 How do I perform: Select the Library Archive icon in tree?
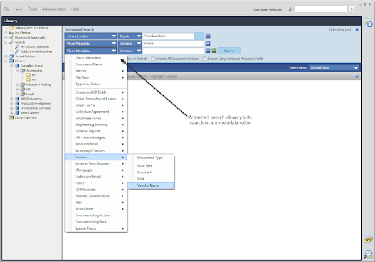point(10,117)
